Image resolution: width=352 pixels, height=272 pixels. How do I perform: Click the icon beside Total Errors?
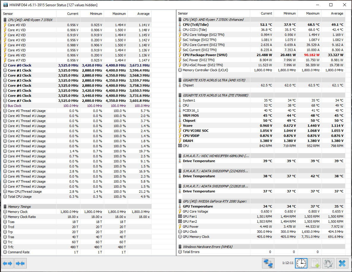(180, 252)
